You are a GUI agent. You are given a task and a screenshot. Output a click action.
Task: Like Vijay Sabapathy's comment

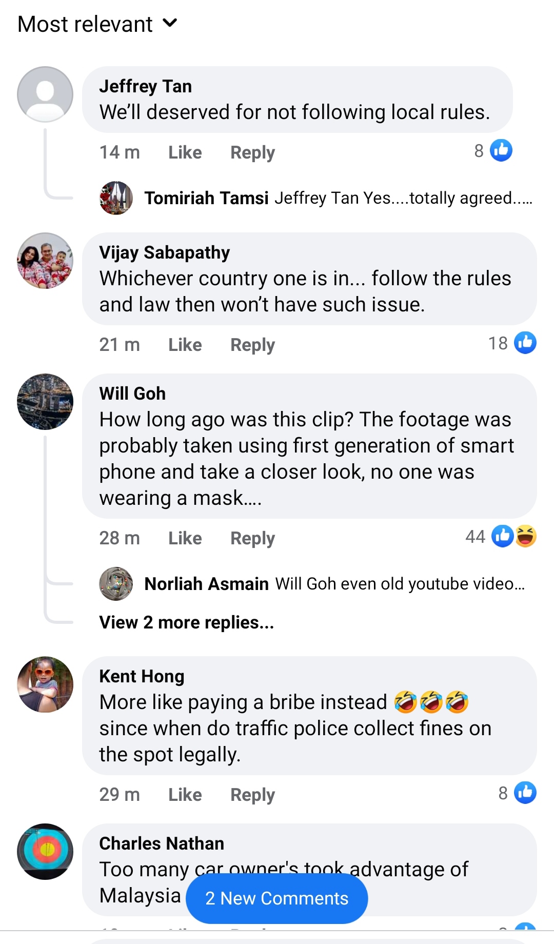pos(185,345)
